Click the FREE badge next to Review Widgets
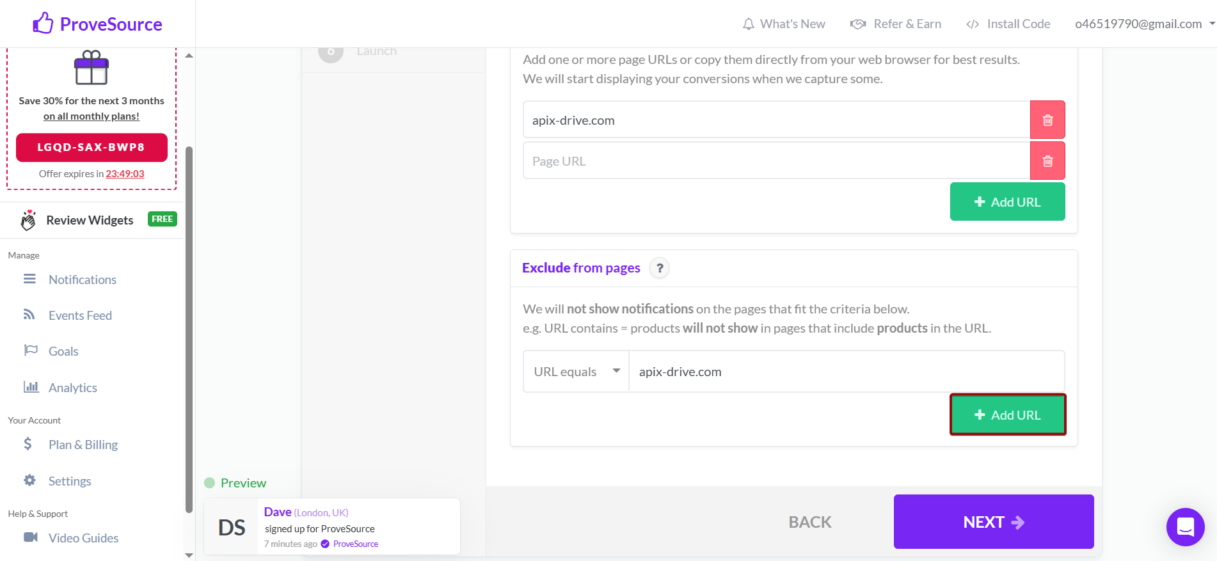 (x=163, y=219)
